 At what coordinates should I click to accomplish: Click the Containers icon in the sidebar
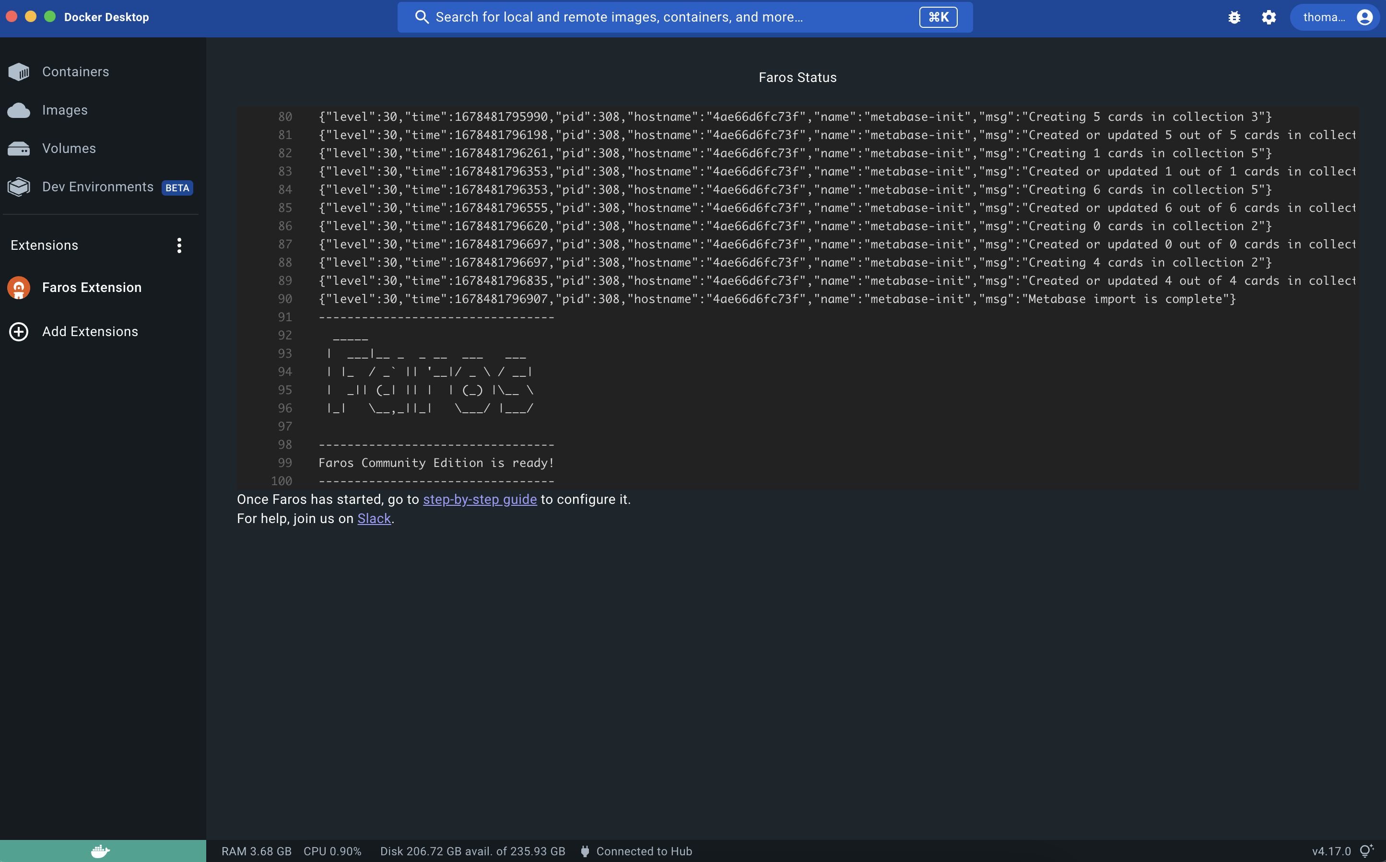pyautogui.click(x=19, y=72)
